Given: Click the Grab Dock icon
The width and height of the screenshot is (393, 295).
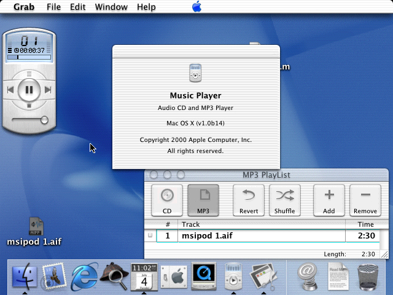Looking at the screenshot, I should pyautogui.click(x=263, y=277).
